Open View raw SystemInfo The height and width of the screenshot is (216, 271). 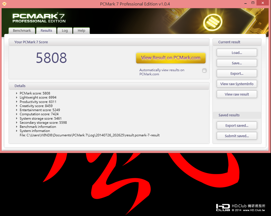coord(237,84)
